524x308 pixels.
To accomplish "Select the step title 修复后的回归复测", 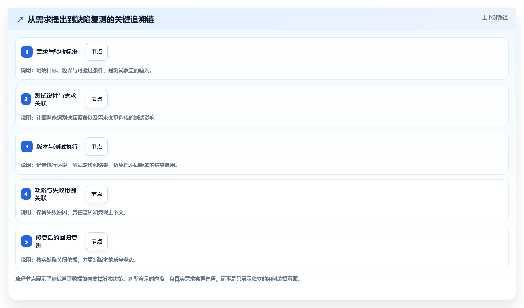I will point(56,241).
